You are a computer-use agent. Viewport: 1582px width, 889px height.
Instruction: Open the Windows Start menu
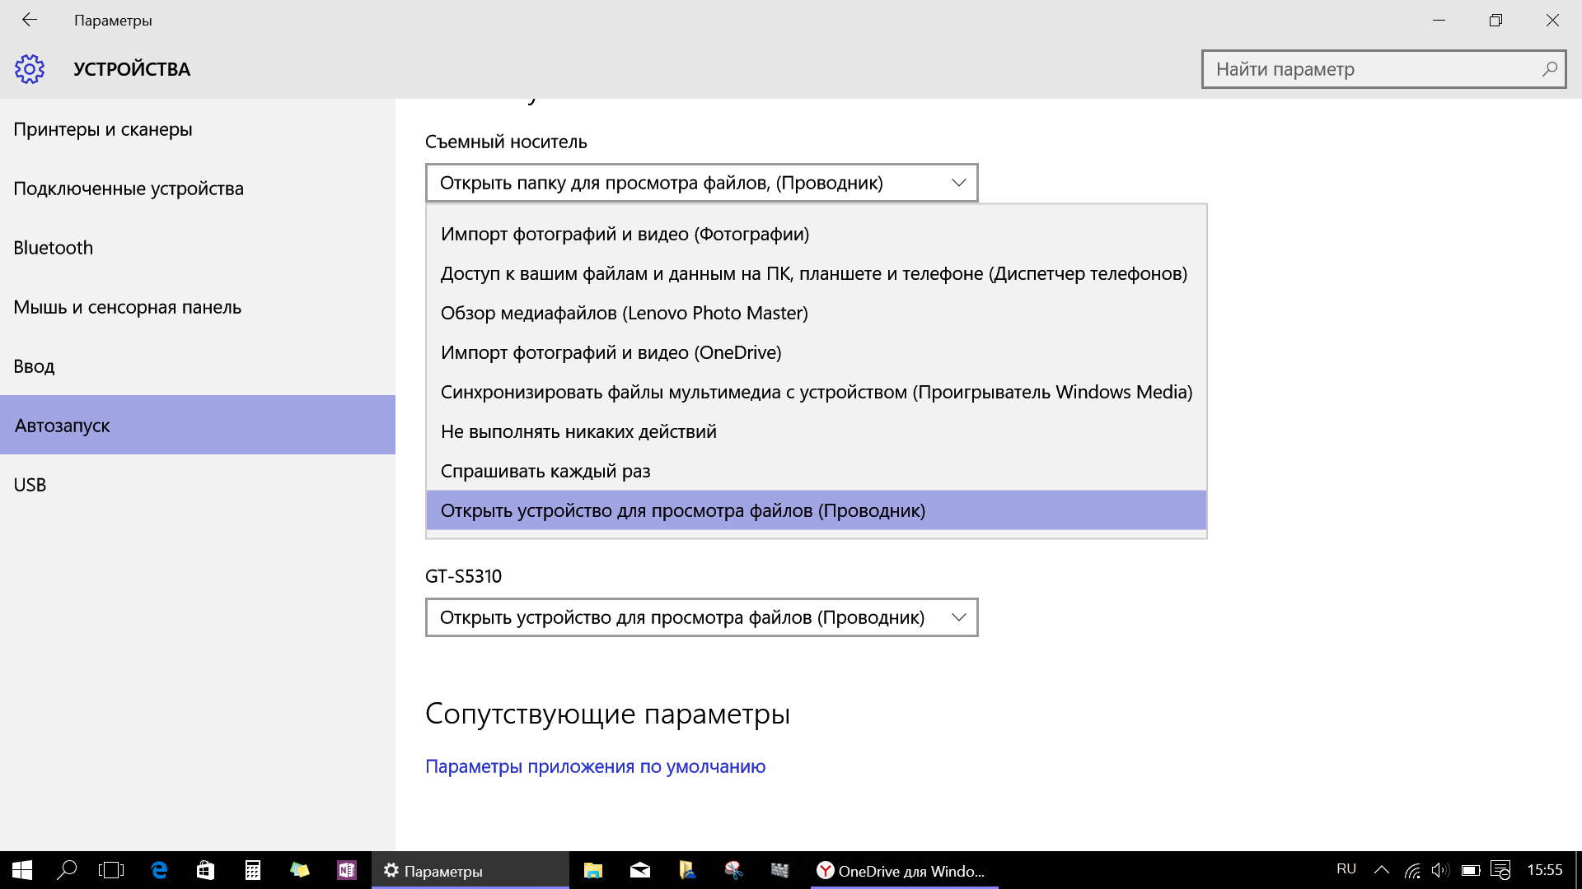coord(22,870)
